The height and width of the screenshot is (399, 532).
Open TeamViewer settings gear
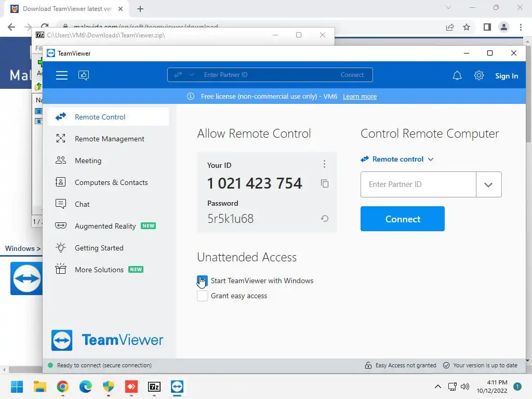coord(478,75)
